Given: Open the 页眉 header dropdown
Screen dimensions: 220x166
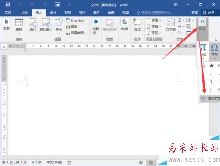Looking at the screenshot, I should pyautogui.click(x=154, y=20).
